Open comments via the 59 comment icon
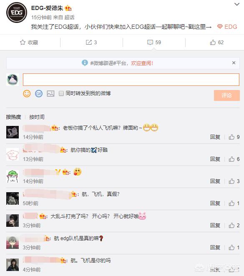The image size is (244, 276). (x=150, y=43)
